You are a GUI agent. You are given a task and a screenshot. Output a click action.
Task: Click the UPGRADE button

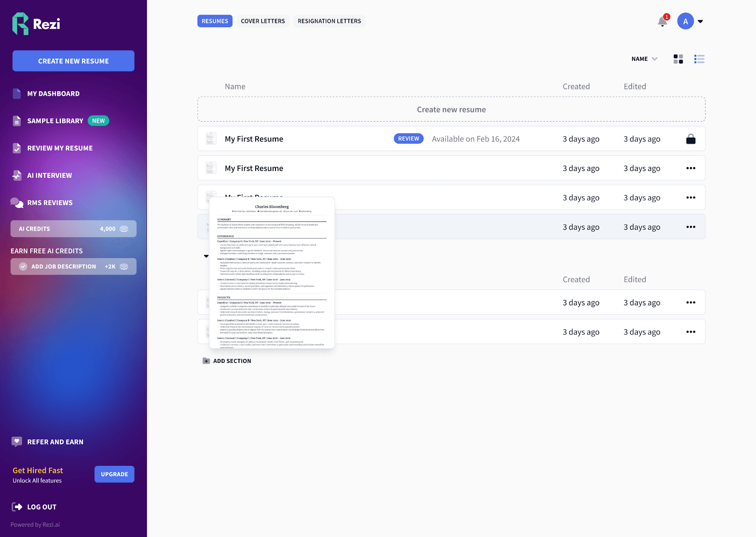pyautogui.click(x=114, y=474)
